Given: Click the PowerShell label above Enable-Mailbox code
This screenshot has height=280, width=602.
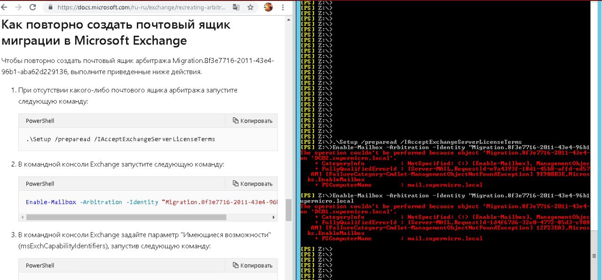Looking at the screenshot, I should tap(40, 184).
